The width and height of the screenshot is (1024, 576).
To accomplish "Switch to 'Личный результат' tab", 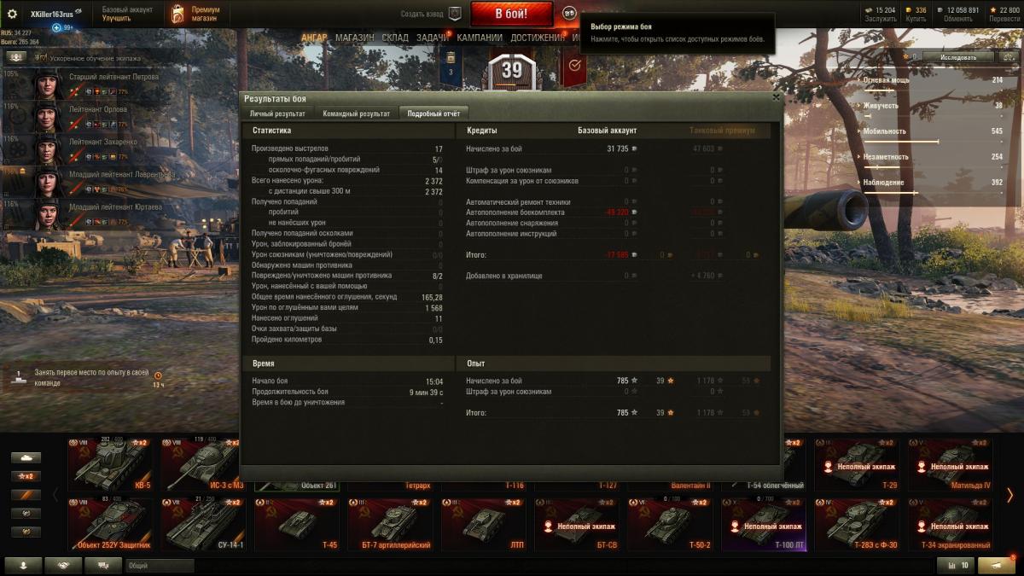I will (277, 113).
